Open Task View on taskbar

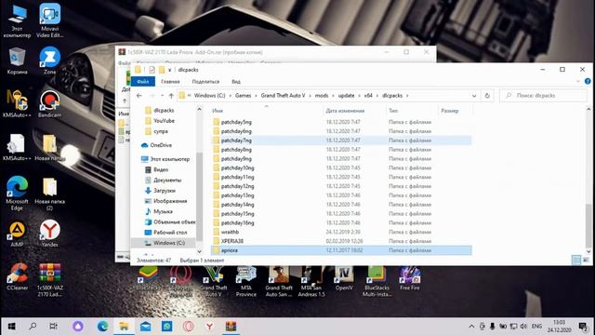pos(54,327)
